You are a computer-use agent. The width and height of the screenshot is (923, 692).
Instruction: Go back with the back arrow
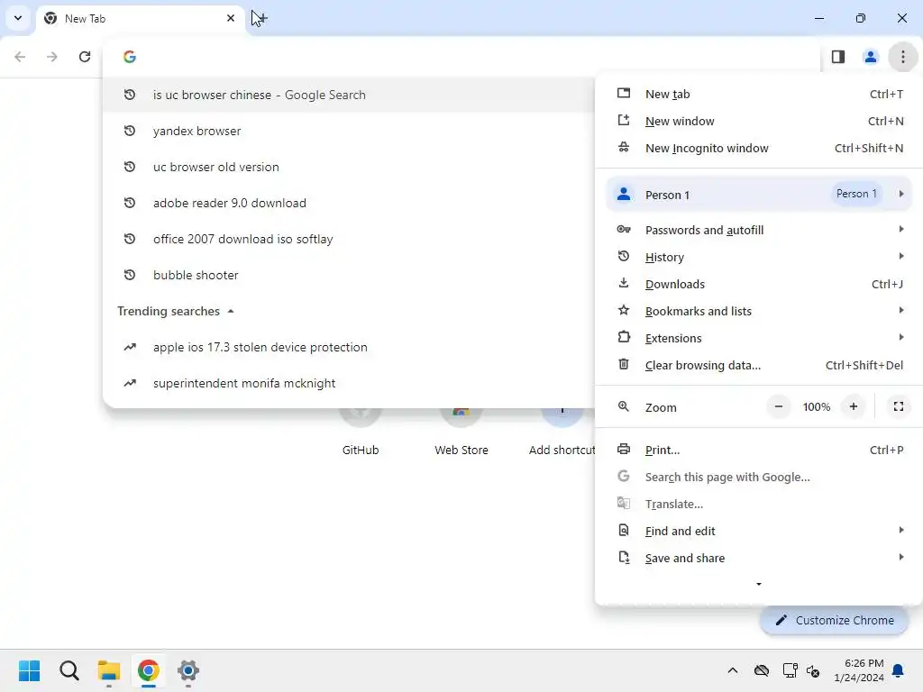pos(20,57)
